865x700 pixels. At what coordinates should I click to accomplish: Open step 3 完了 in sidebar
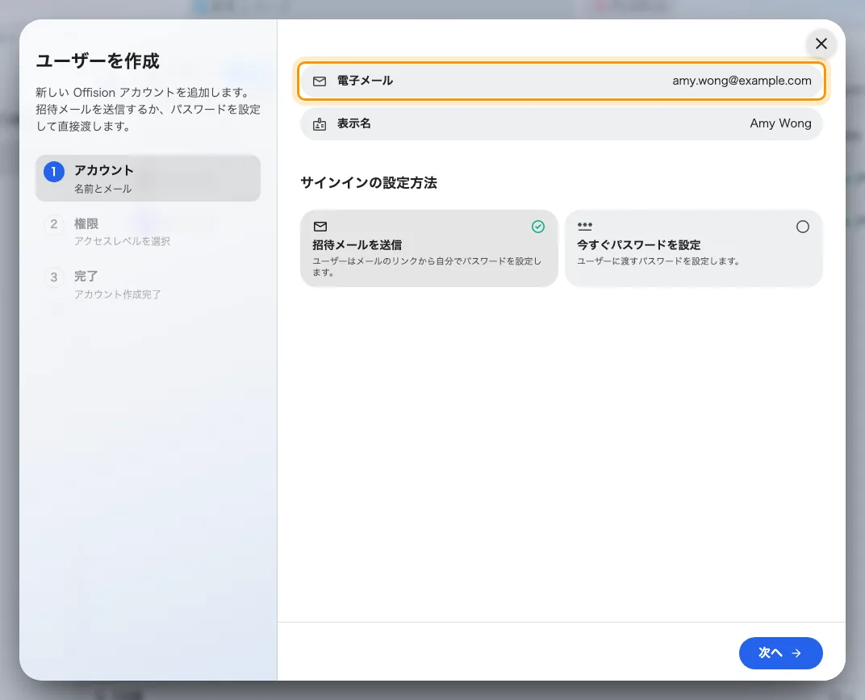(148, 284)
